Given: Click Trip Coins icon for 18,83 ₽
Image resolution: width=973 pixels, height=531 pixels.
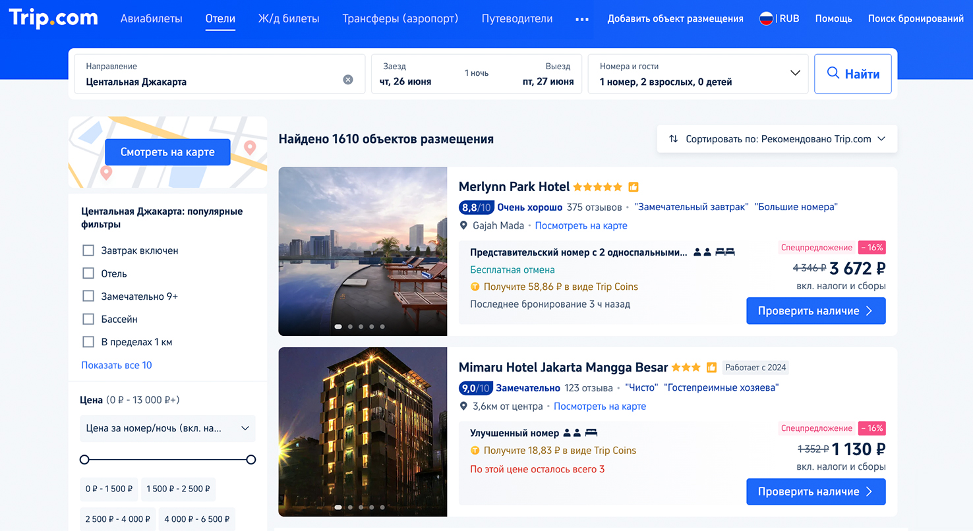Looking at the screenshot, I should tap(475, 451).
